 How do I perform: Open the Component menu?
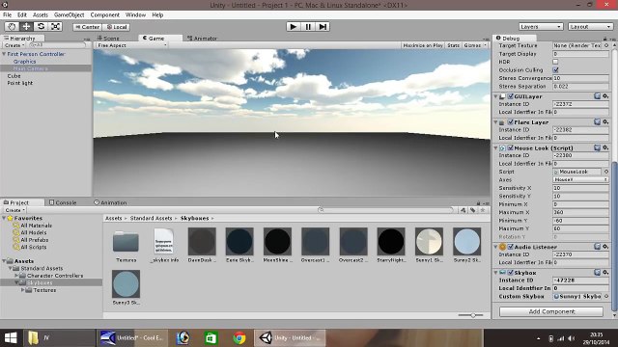105,15
